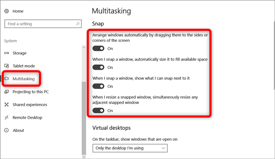
Task: Open About page in sidebar
Action: 18,130
